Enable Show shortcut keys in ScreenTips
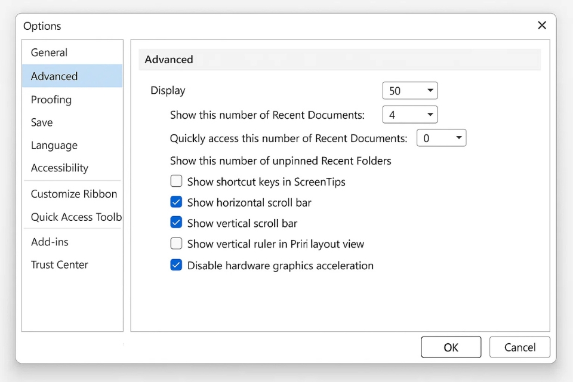This screenshot has width=573, height=382. (176, 181)
